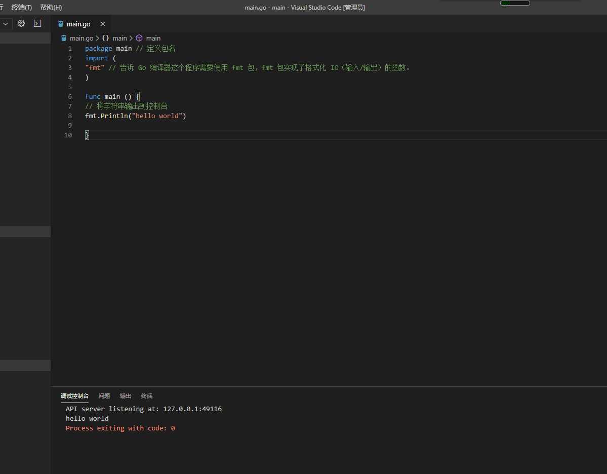Switch to the 问题 panel tab

[x=104, y=396]
